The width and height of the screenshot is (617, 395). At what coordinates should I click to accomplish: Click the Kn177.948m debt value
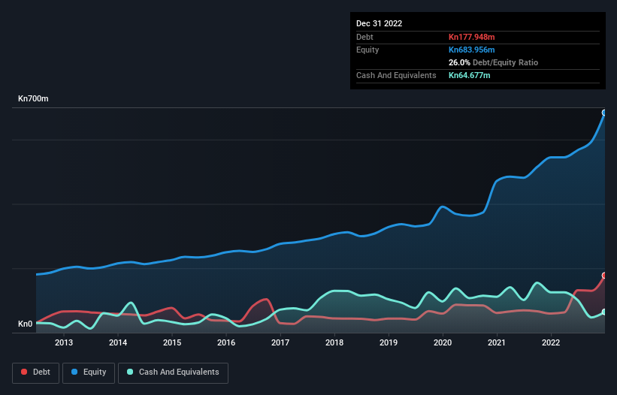(x=471, y=37)
